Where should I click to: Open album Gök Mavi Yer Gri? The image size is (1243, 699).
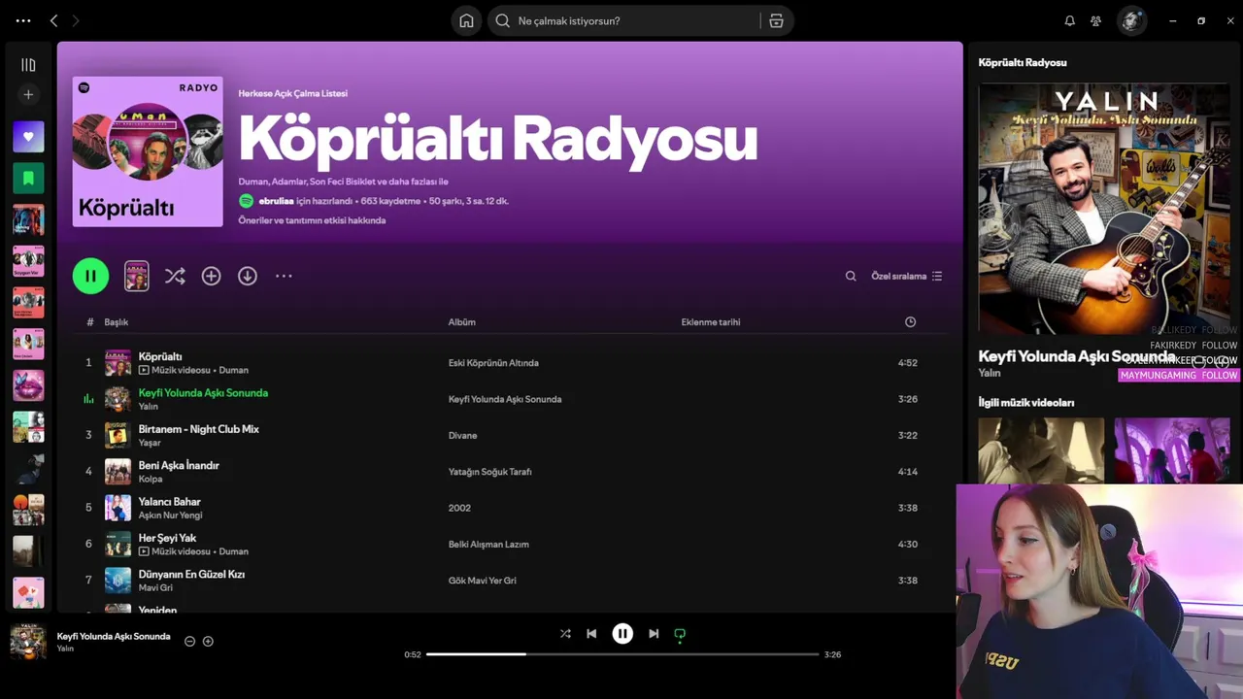point(482,580)
